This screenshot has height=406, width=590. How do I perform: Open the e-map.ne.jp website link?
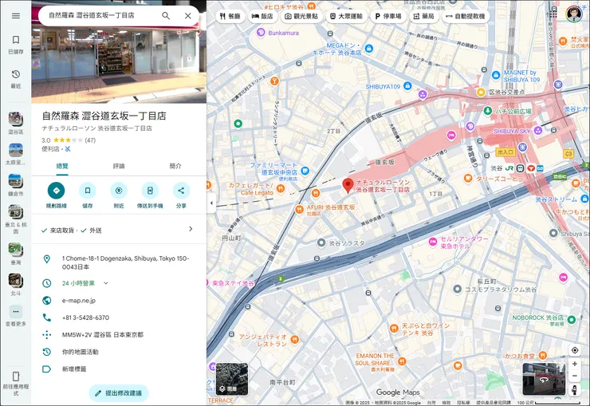pos(79,301)
